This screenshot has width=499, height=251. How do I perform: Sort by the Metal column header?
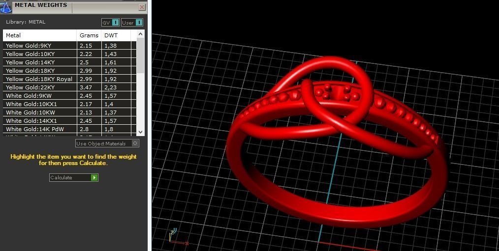[40, 35]
